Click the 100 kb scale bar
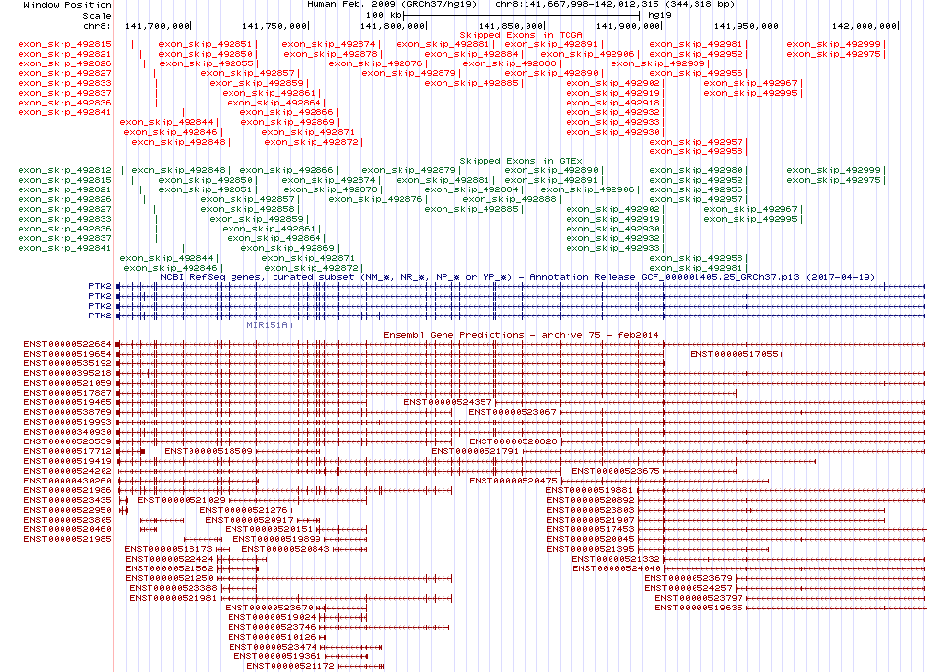 [522, 15]
